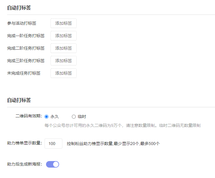Click the 完成三阶任务打标签 label
Screen dimensions: 215x178
tap(26, 61)
